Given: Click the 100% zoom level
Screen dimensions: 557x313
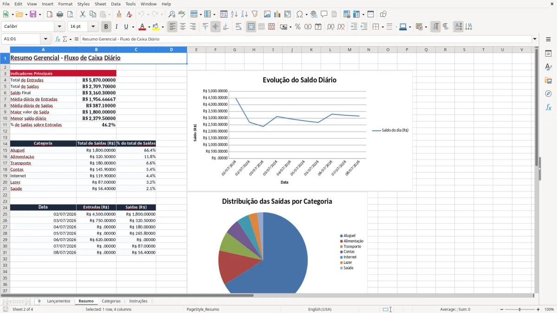Looking at the screenshot, I should (549, 309).
